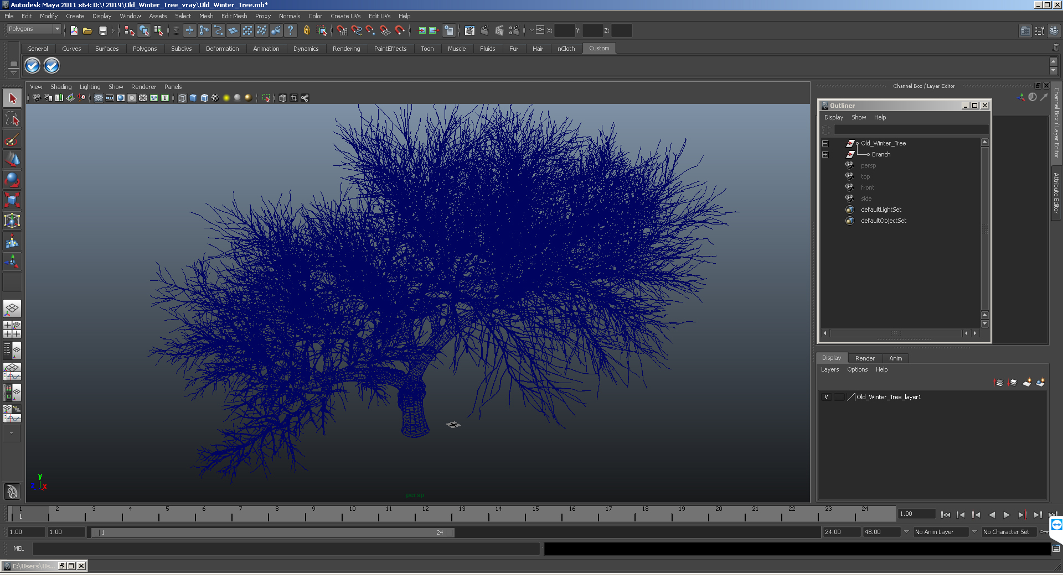
Task: Open No Anim Layer dropdown arrow
Action: pos(906,532)
